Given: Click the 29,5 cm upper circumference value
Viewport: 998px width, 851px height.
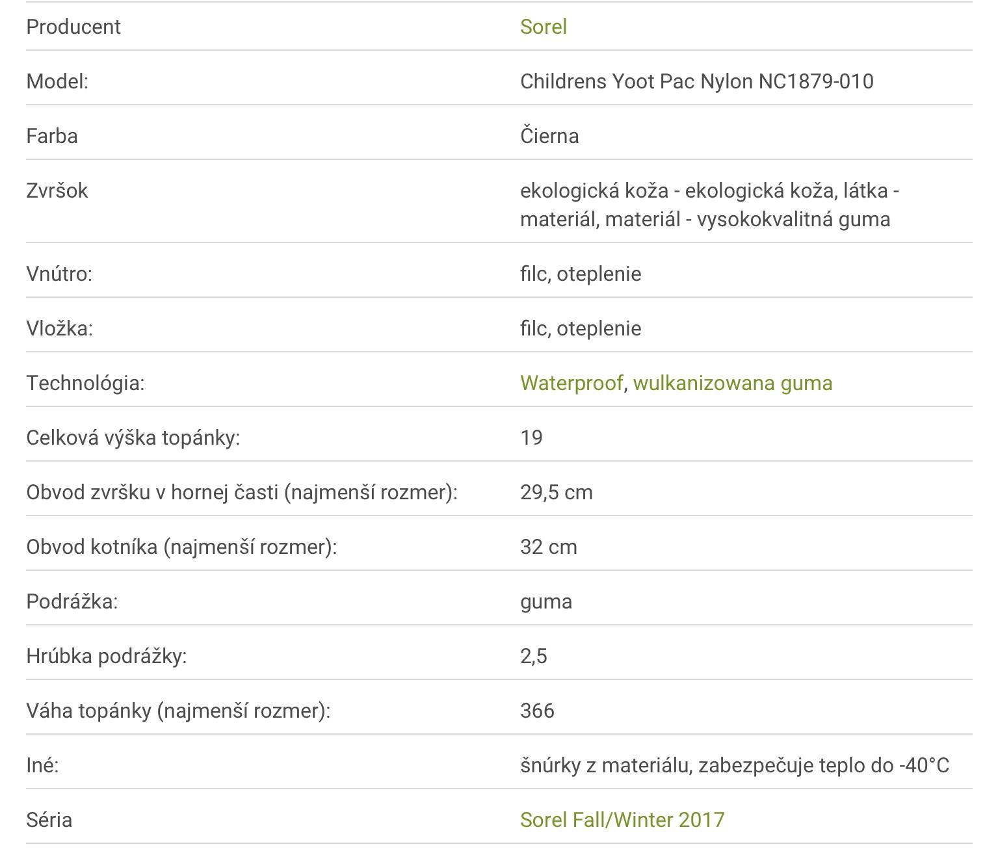Looking at the screenshot, I should 556,492.
